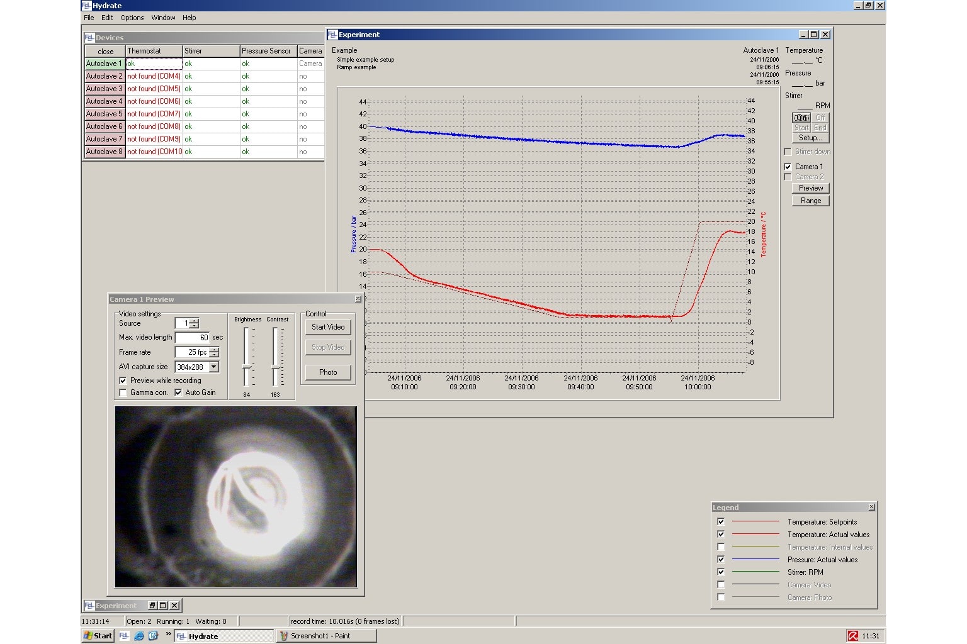Click the Max. video length input field

coord(192,338)
